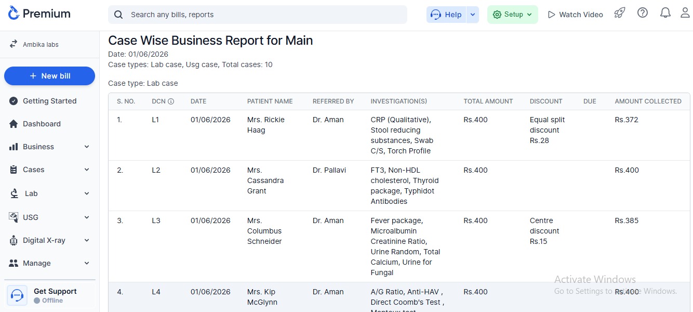Click the Digital X-ray icon
The height and width of the screenshot is (312, 693).
point(14,240)
